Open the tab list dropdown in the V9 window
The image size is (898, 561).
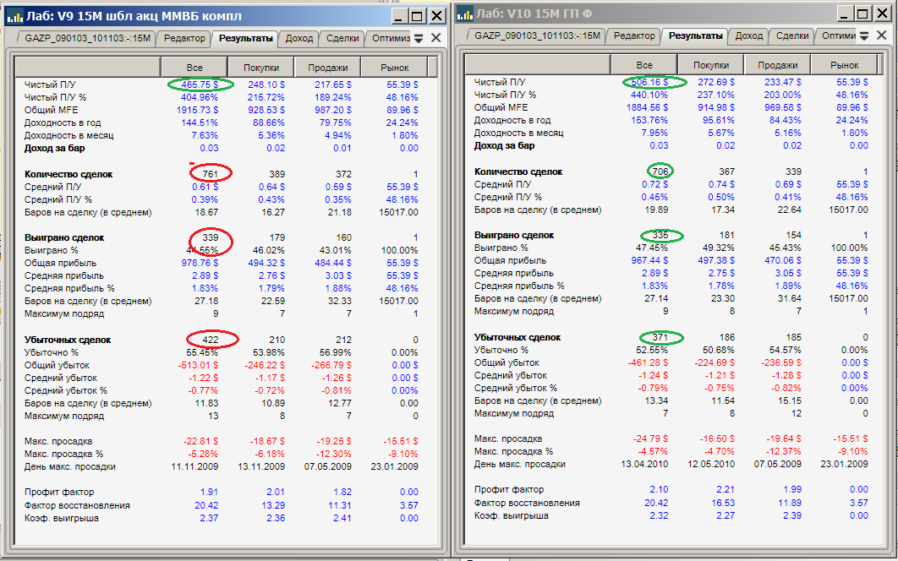pos(418,39)
